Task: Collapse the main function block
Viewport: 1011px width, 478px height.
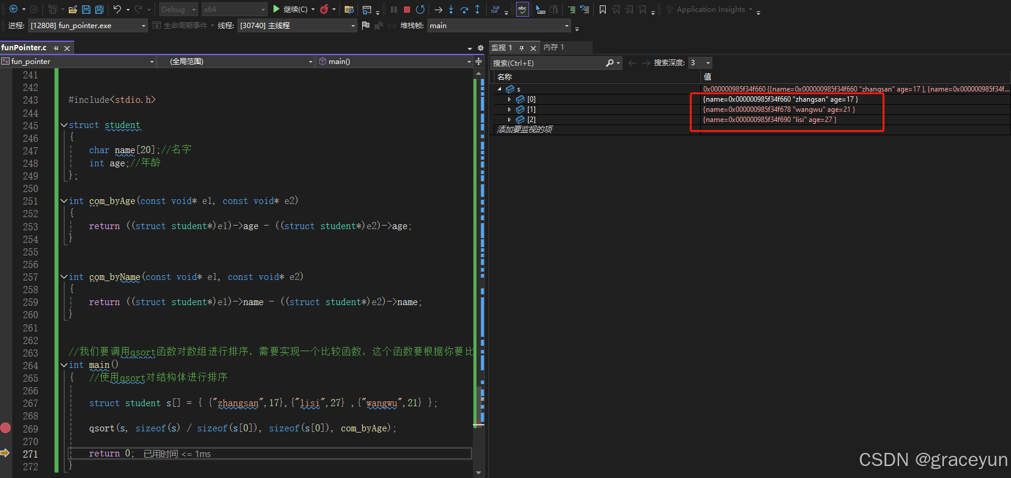Action: click(x=64, y=365)
